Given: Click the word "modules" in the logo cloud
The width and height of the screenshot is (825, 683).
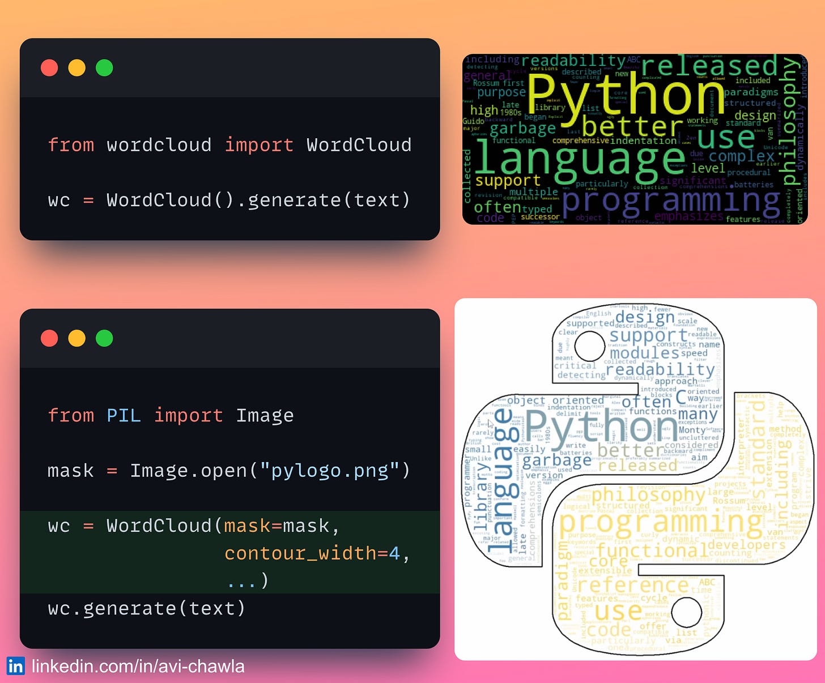Looking at the screenshot, I should click(644, 352).
